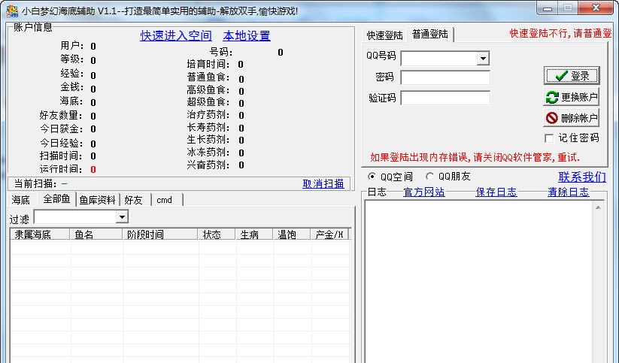Click the green checkmark 登录 login button
The height and width of the screenshot is (363, 619).
[571, 75]
